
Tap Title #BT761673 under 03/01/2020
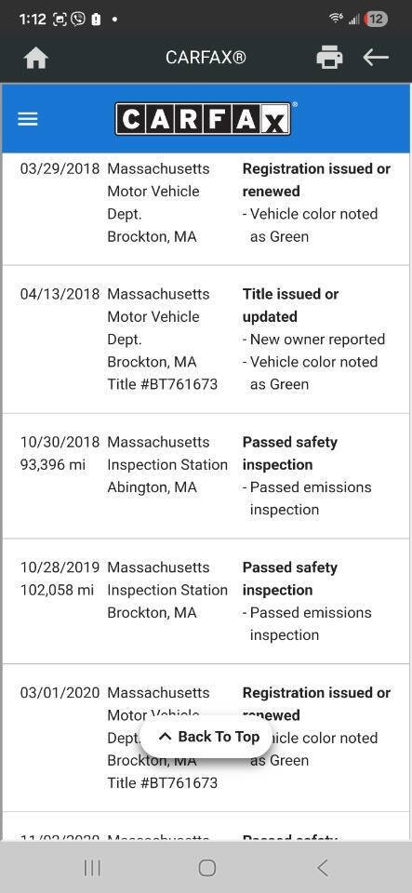(x=162, y=783)
